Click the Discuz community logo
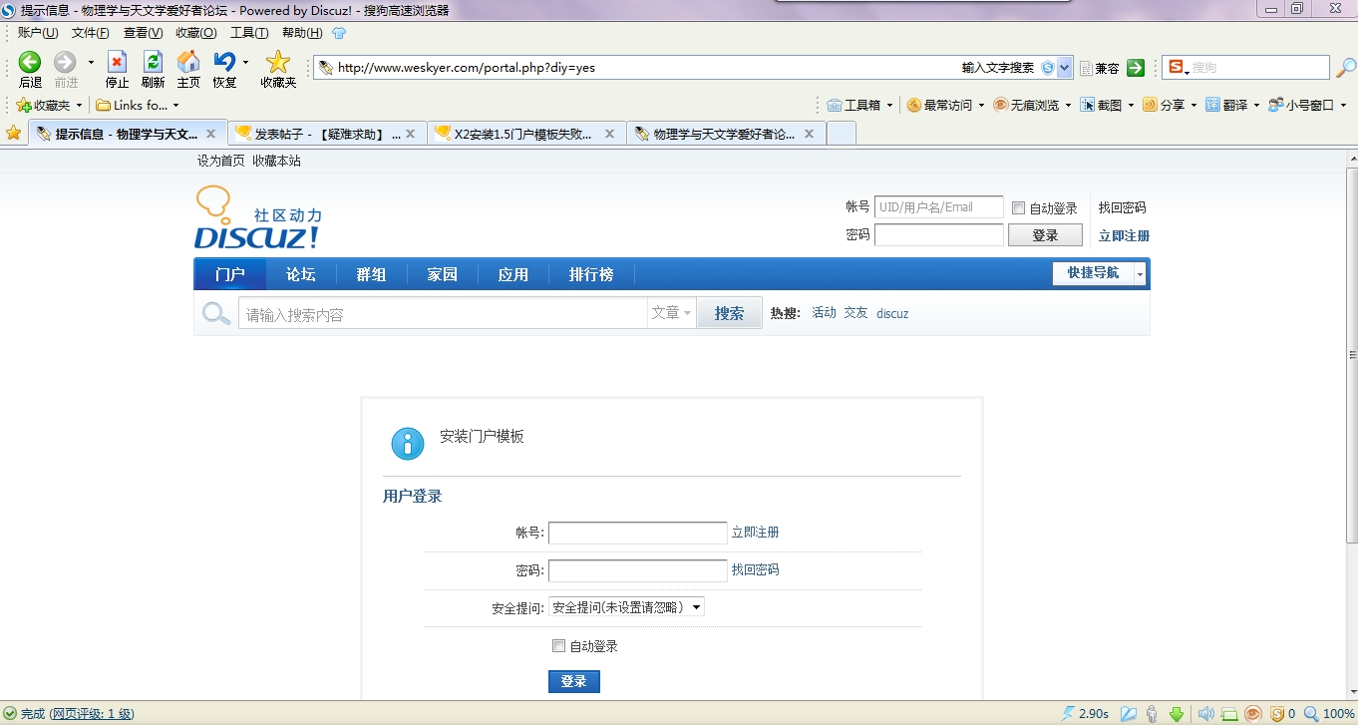Image resolution: width=1358 pixels, height=725 pixels. pos(258,217)
